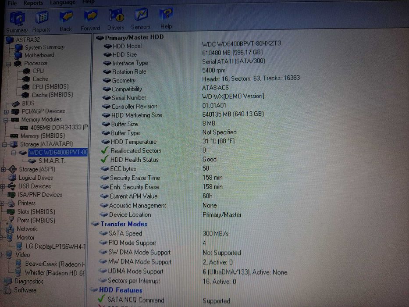The width and height of the screenshot is (409, 307).
Task: Open the Sensors toolbar icon
Action: tap(141, 19)
